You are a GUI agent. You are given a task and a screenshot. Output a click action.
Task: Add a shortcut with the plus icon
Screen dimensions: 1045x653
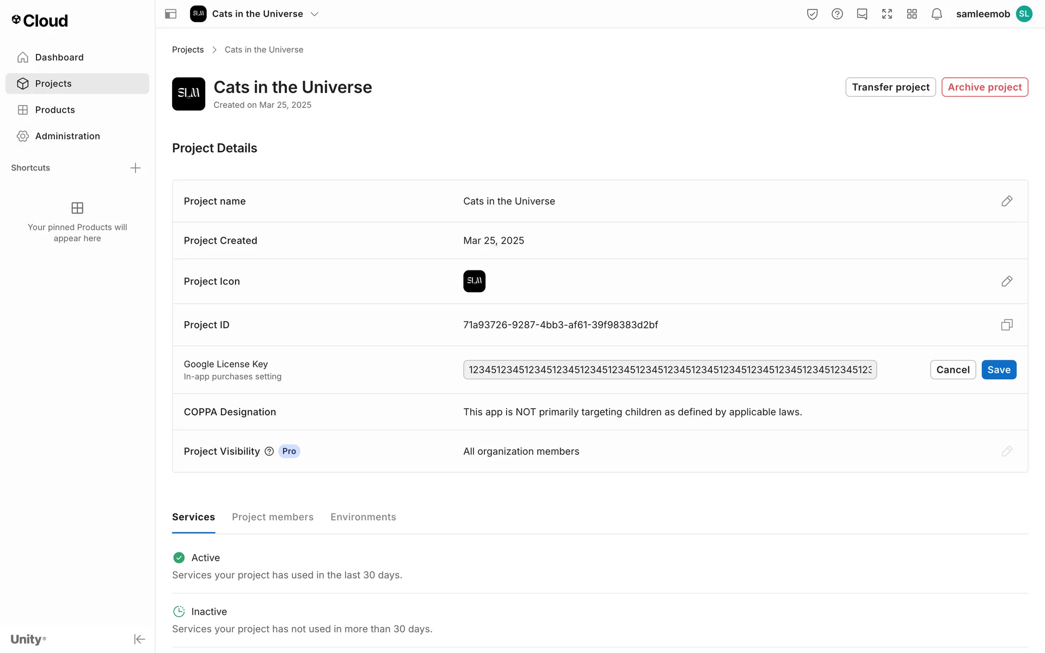[136, 168]
